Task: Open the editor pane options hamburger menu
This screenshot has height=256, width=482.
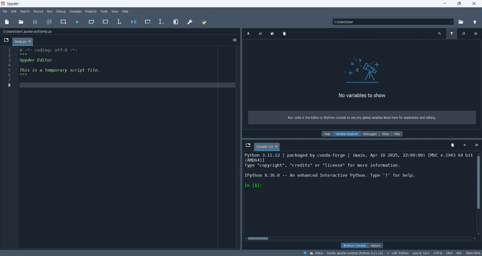Action: pos(234,40)
